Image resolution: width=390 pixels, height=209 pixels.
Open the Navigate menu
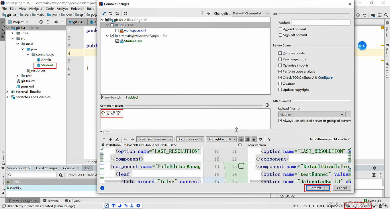click(x=36, y=9)
